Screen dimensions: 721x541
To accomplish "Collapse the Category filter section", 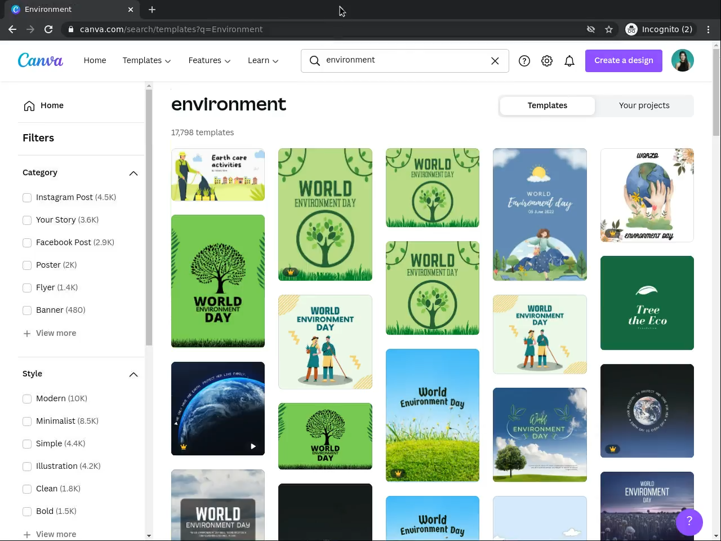I will click(x=133, y=173).
